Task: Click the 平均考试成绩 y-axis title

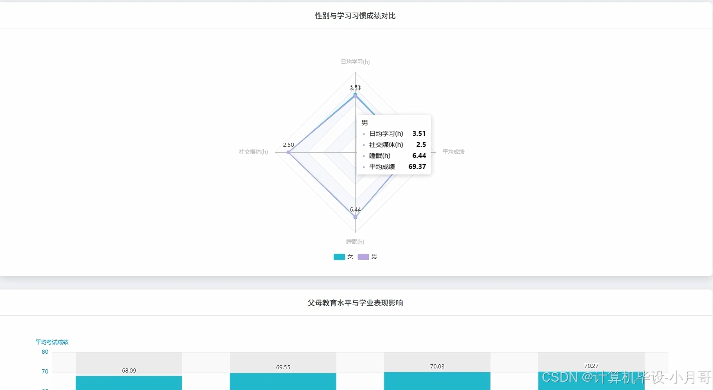Action: [x=52, y=342]
